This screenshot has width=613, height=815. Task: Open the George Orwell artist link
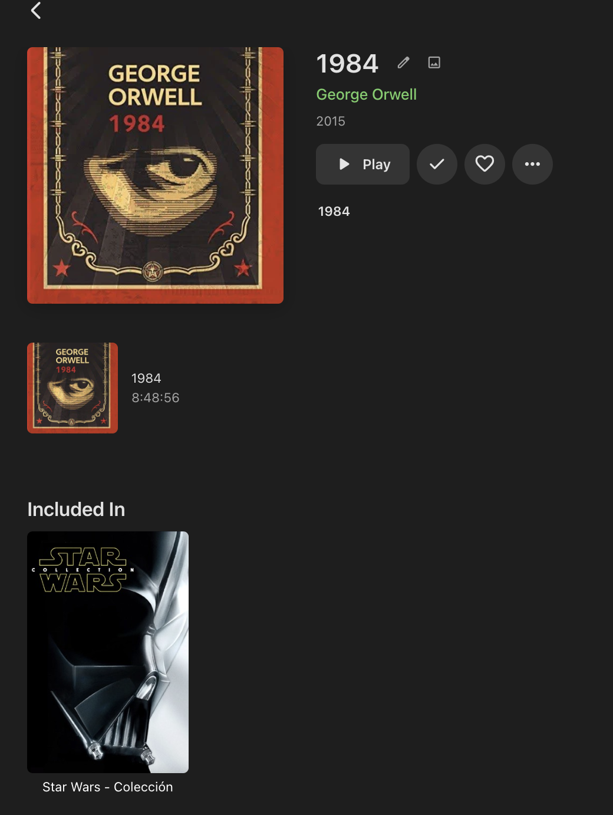pyautogui.click(x=366, y=94)
